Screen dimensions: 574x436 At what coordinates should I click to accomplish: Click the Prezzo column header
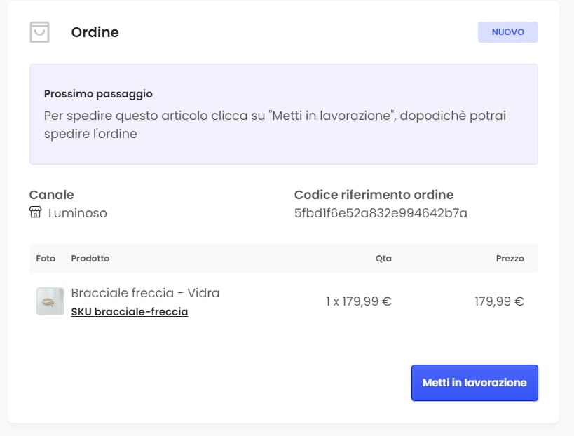tap(510, 258)
